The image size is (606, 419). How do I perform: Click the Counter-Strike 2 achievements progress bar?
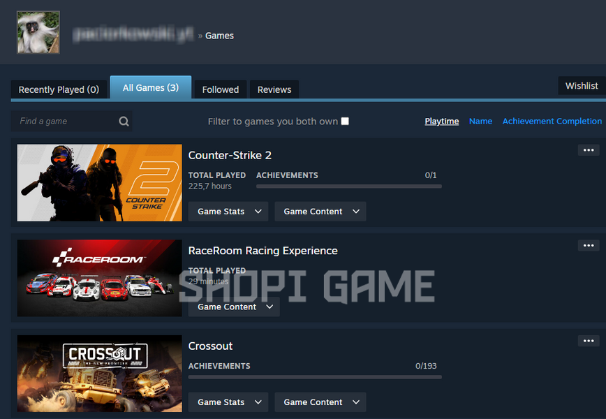[x=348, y=186]
